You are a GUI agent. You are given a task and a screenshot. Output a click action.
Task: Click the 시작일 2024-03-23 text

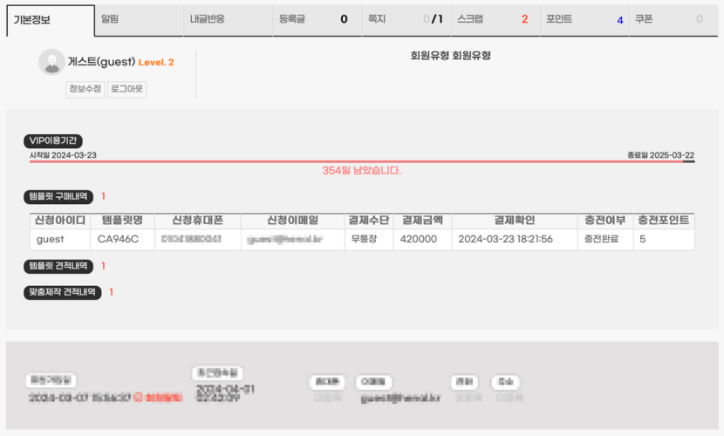(64, 155)
